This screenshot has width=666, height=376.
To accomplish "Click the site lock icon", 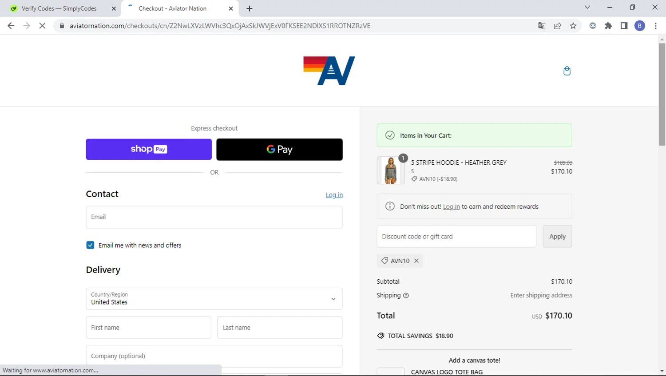I will pyautogui.click(x=62, y=26).
